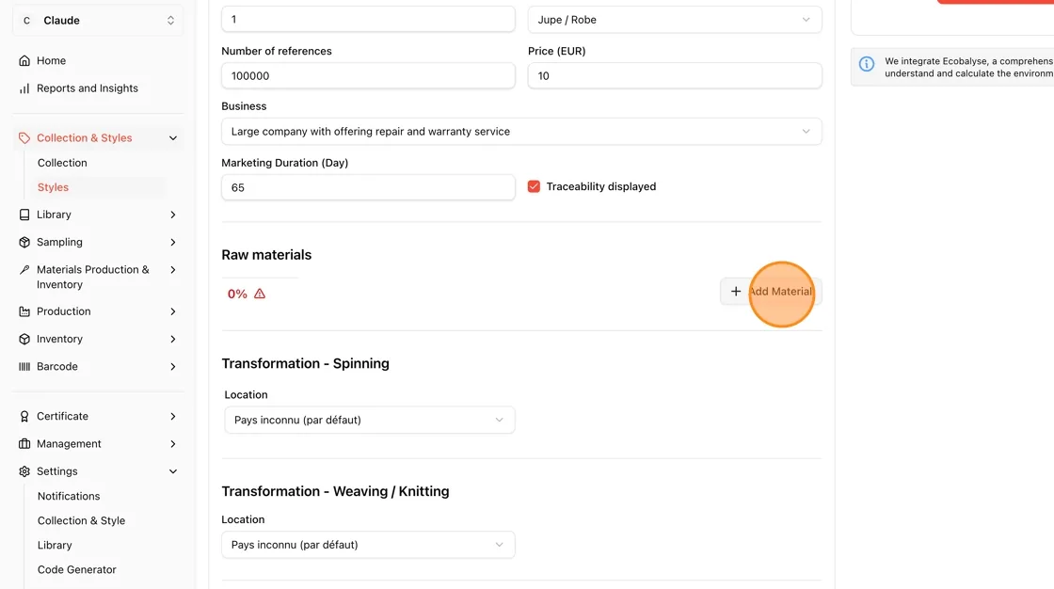Click the Materials Production wrench icon
The width and height of the screenshot is (1054, 589).
coord(24,270)
